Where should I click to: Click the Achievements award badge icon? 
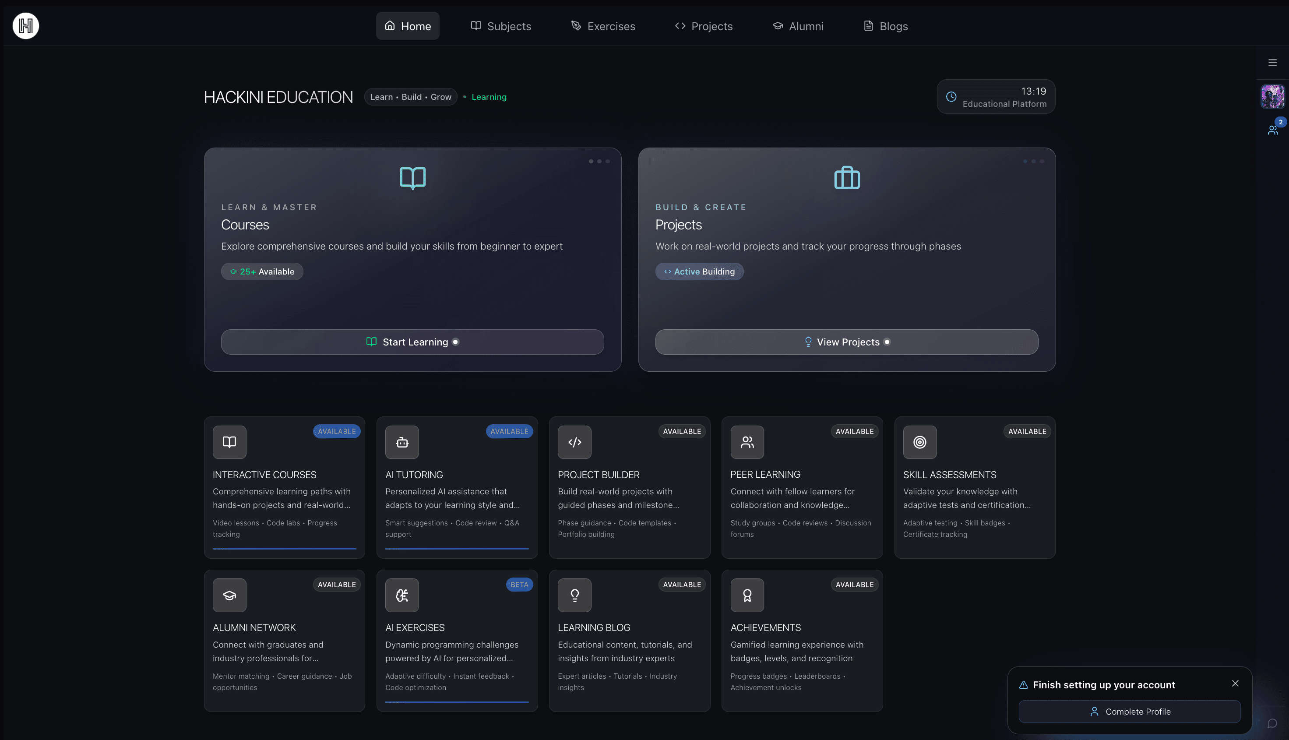pyautogui.click(x=747, y=595)
